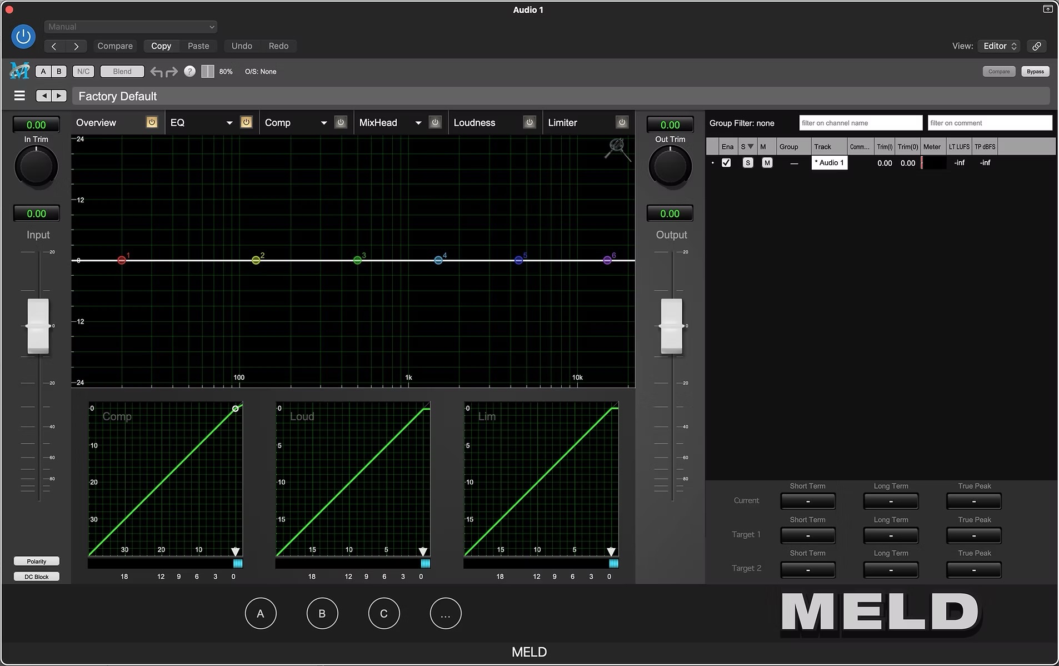This screenshot has width=1059, height=666.
Task: Click the link chain icon
Action: click(x=1036, y=46)
